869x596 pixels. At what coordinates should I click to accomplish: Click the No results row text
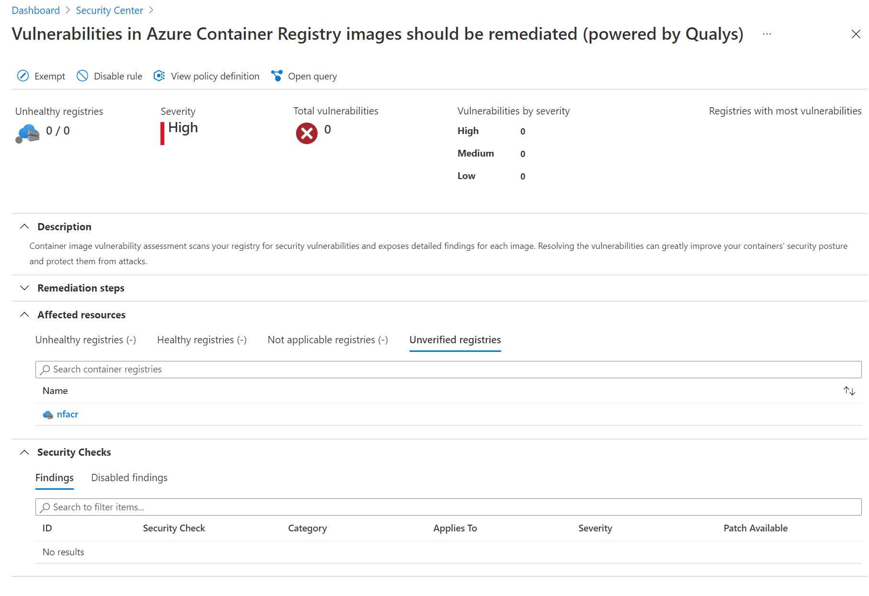click(63, 552)
